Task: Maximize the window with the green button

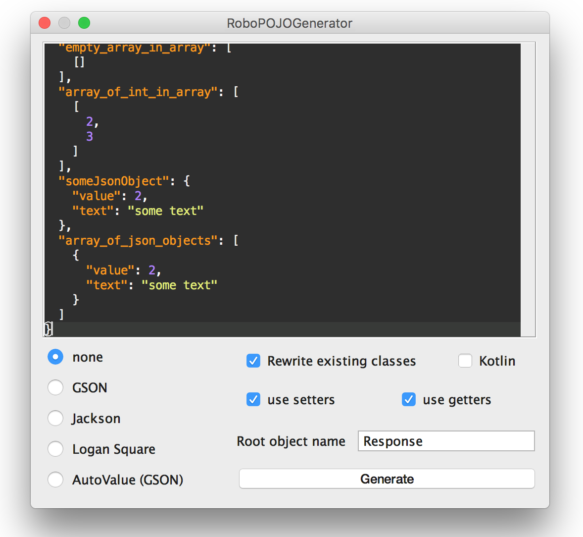Action: (84, 23)
